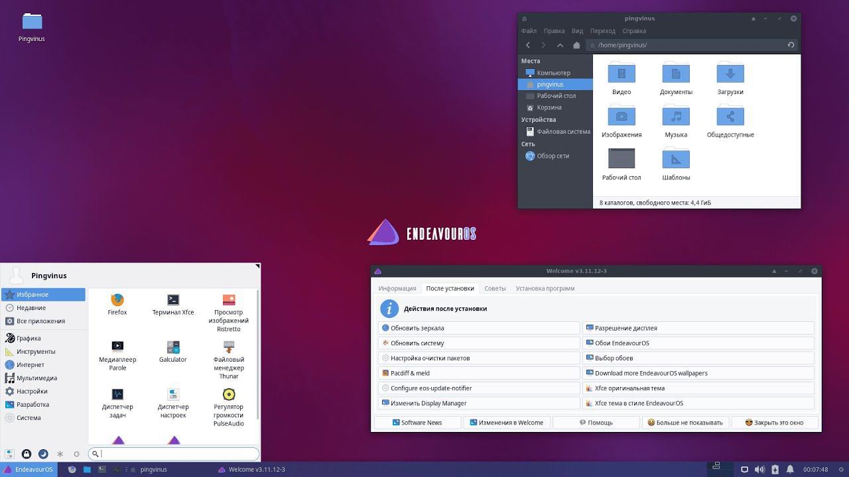
Task: Launch Терминал Xfce from the menu
Action: coord(173,304)
